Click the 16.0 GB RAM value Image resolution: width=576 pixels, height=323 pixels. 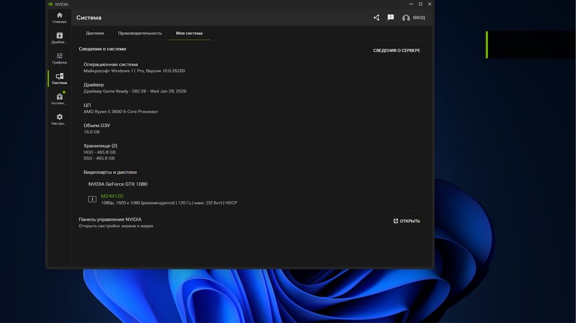click(x=92, y=132)
